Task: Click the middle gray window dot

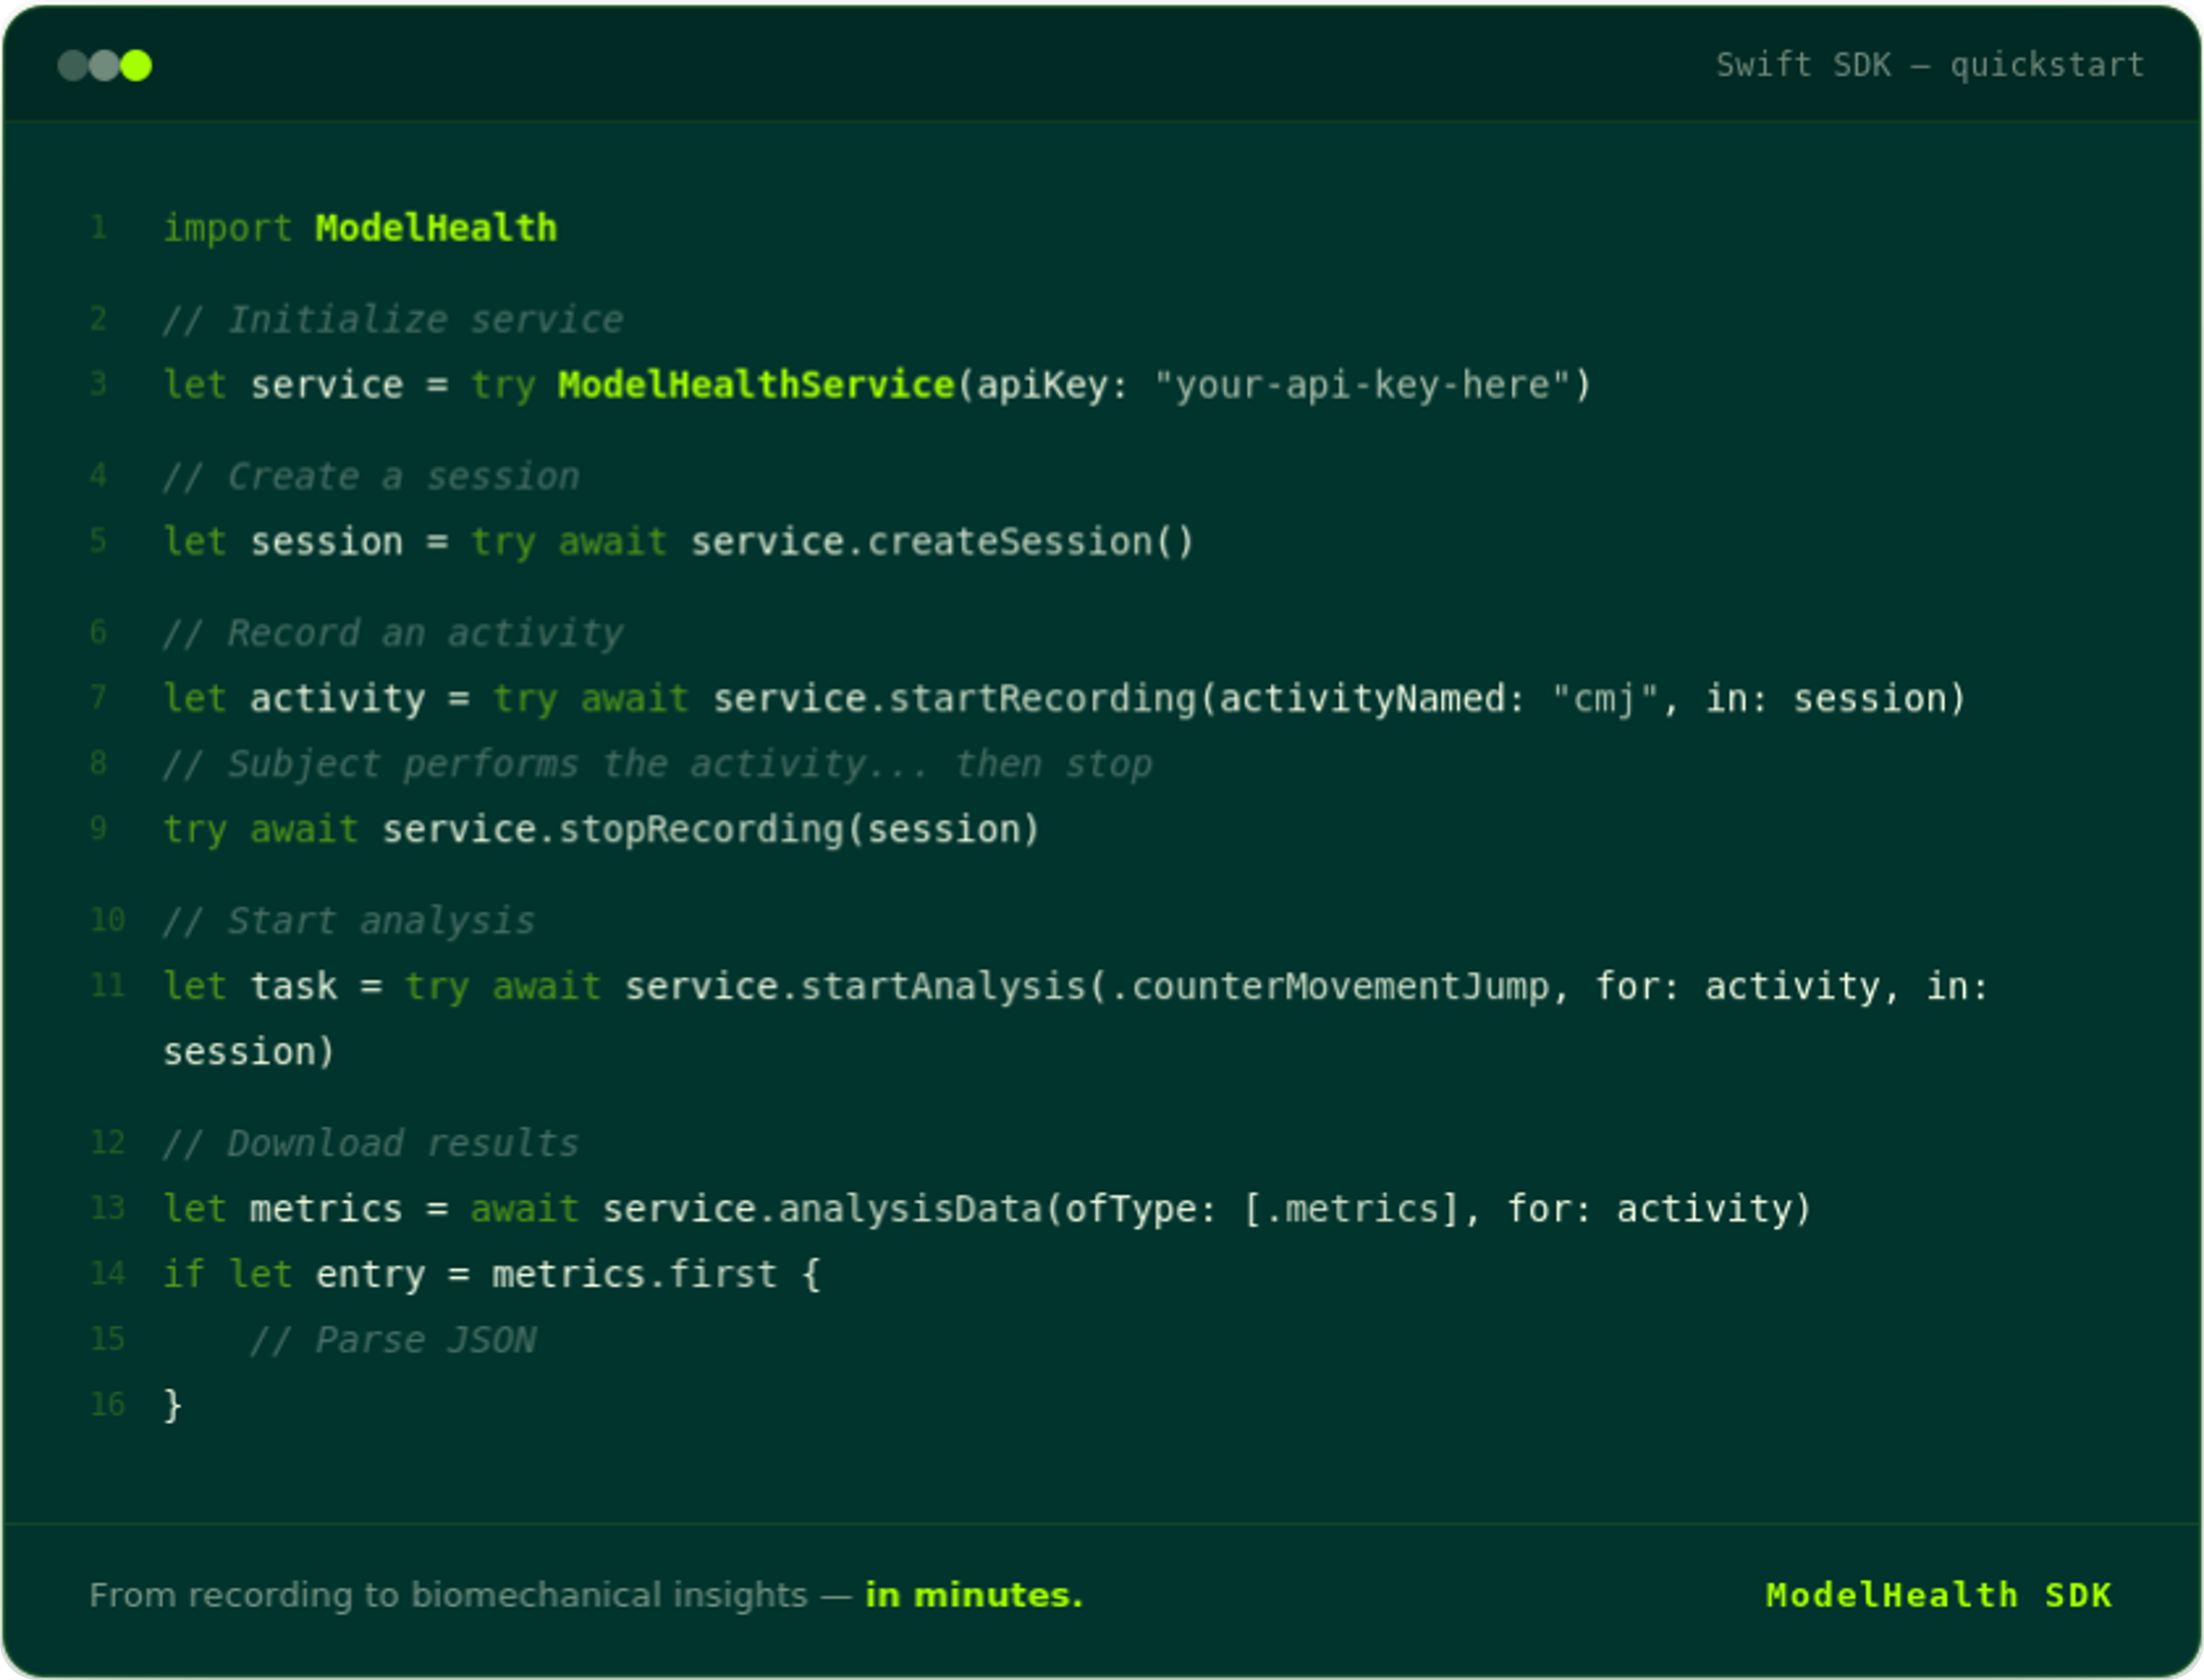Action: pos(104,66)
